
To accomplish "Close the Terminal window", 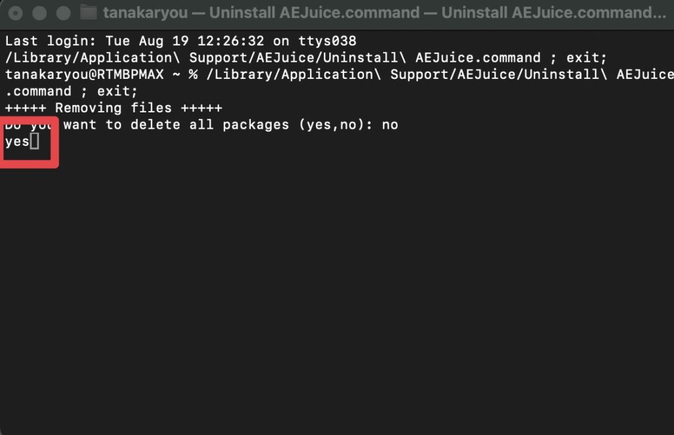I will pos(16,13).
